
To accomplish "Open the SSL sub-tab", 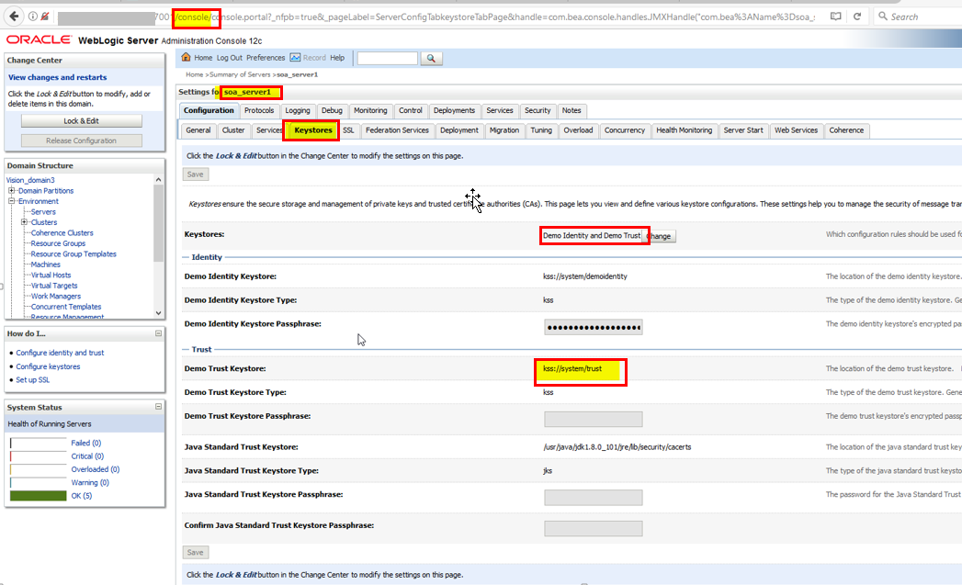I will point(348,130).
